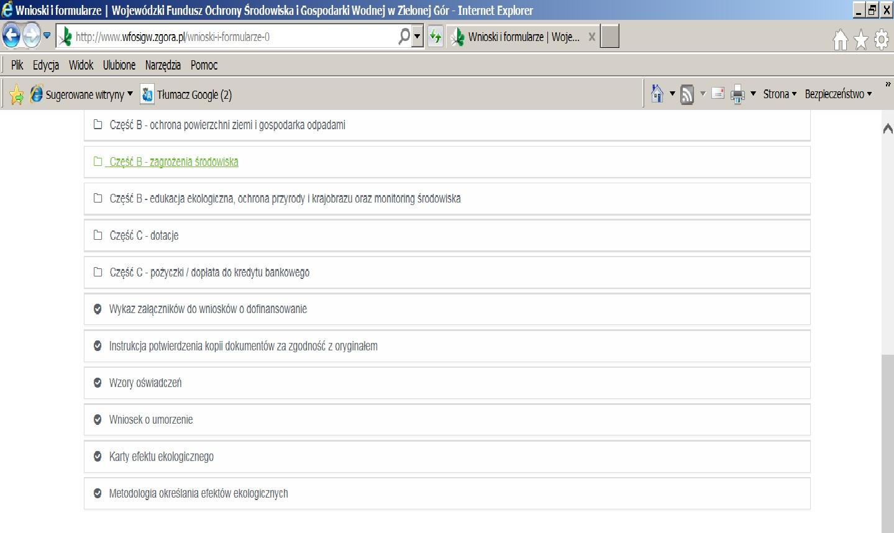
Task: Go forward with the Forward arrow button
Action: coord(31,36)
